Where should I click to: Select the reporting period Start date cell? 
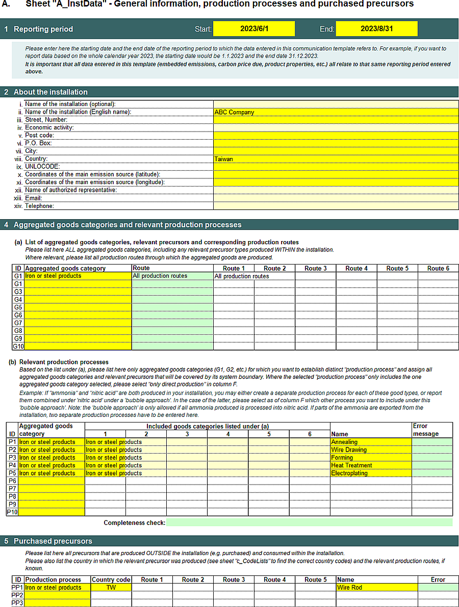[x=254, y=29]
